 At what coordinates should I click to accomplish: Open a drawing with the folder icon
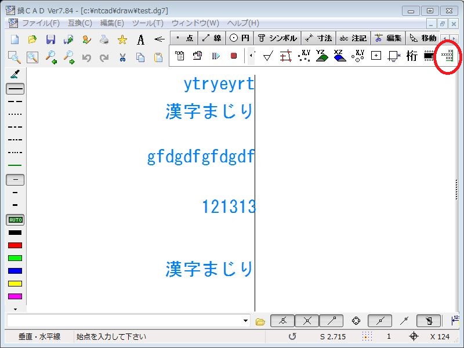[x=32, y=39]
